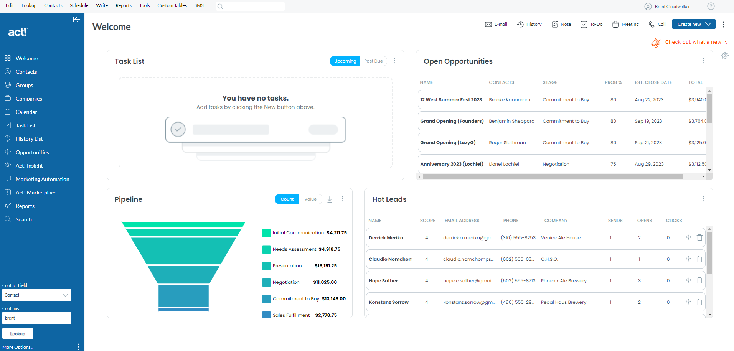Click the Lookup button
Viewport: 734px width, 351px height.
pyautogui.click(x=18, y=333)
